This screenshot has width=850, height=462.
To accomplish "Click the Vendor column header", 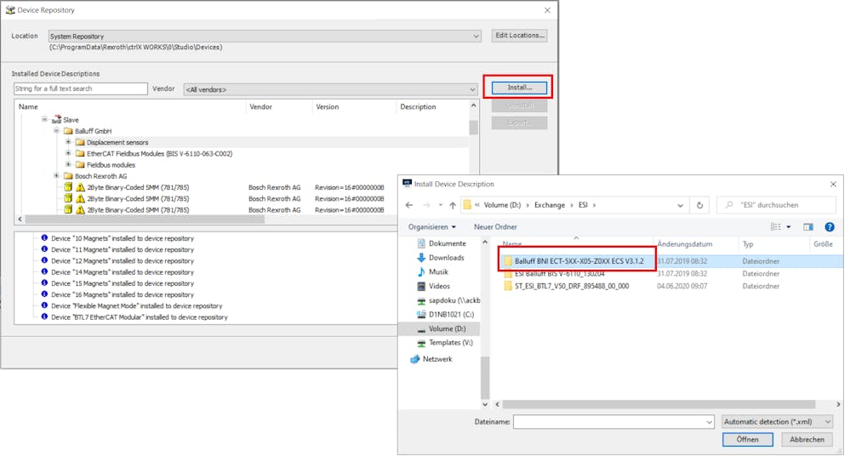I will [x=260, y=107].
